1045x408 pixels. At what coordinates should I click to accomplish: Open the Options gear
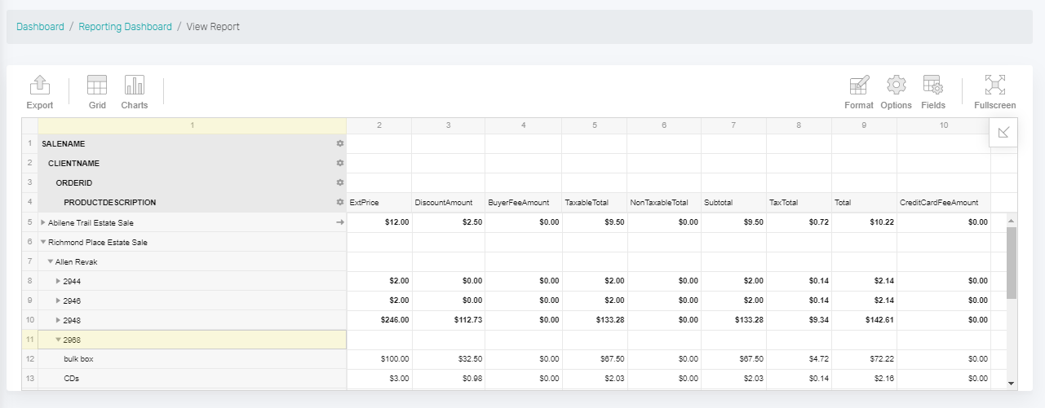[897, 92]
